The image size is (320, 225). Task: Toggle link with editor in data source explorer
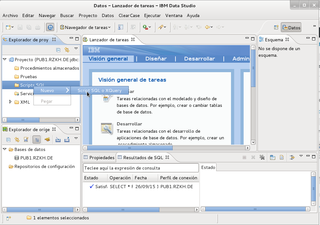tap(17, 140)
